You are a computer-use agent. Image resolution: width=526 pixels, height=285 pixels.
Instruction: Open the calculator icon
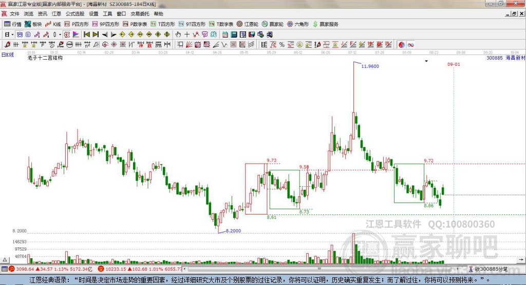point(234,34)
